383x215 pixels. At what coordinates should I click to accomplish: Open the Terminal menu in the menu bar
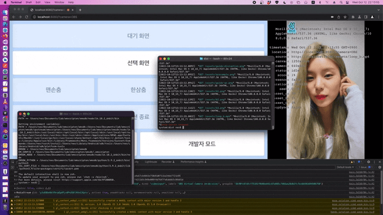click(16, 2)
